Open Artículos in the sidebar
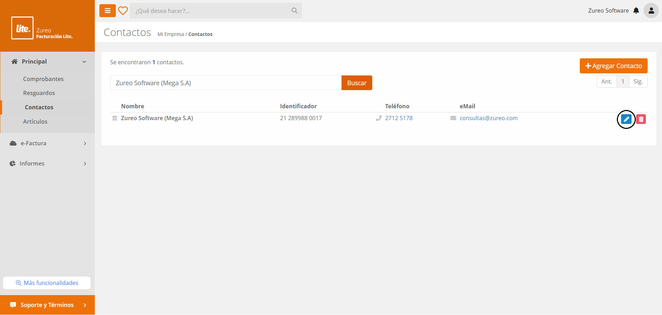This screenshot has width=662, height=315. pos(35,122)
